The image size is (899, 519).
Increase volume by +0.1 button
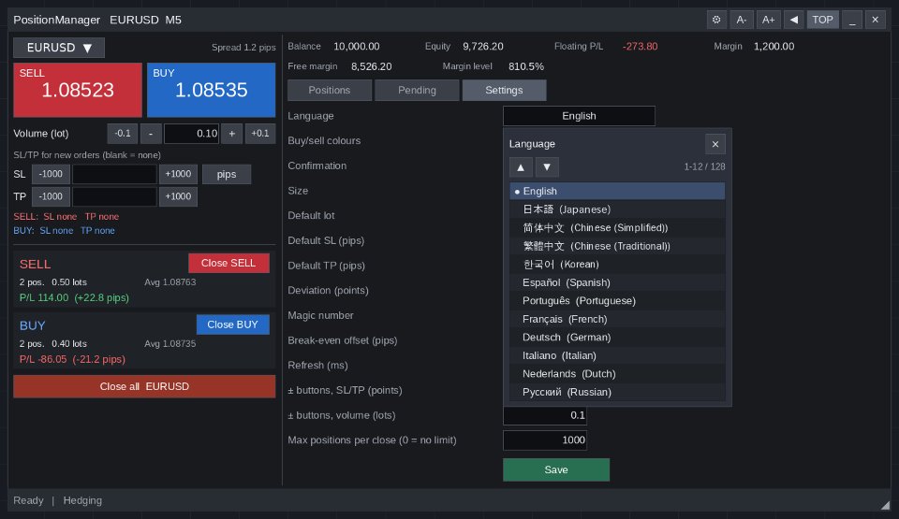pos(260,134)
